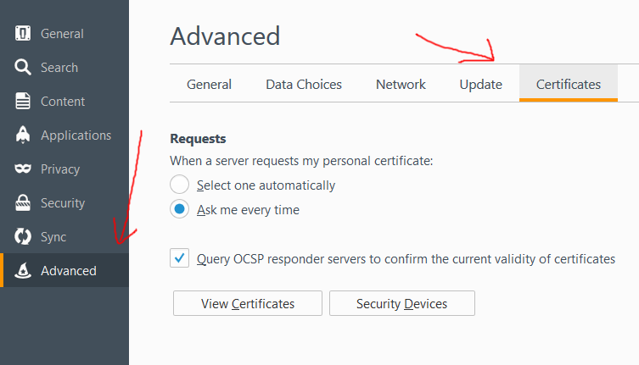Uncheck Query OCSP responder servers checkbox
639x365 pixels.
point(179,258)
